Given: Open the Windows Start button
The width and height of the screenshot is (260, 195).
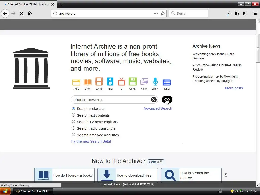Looking at the screenshot, I should [5, 191].
